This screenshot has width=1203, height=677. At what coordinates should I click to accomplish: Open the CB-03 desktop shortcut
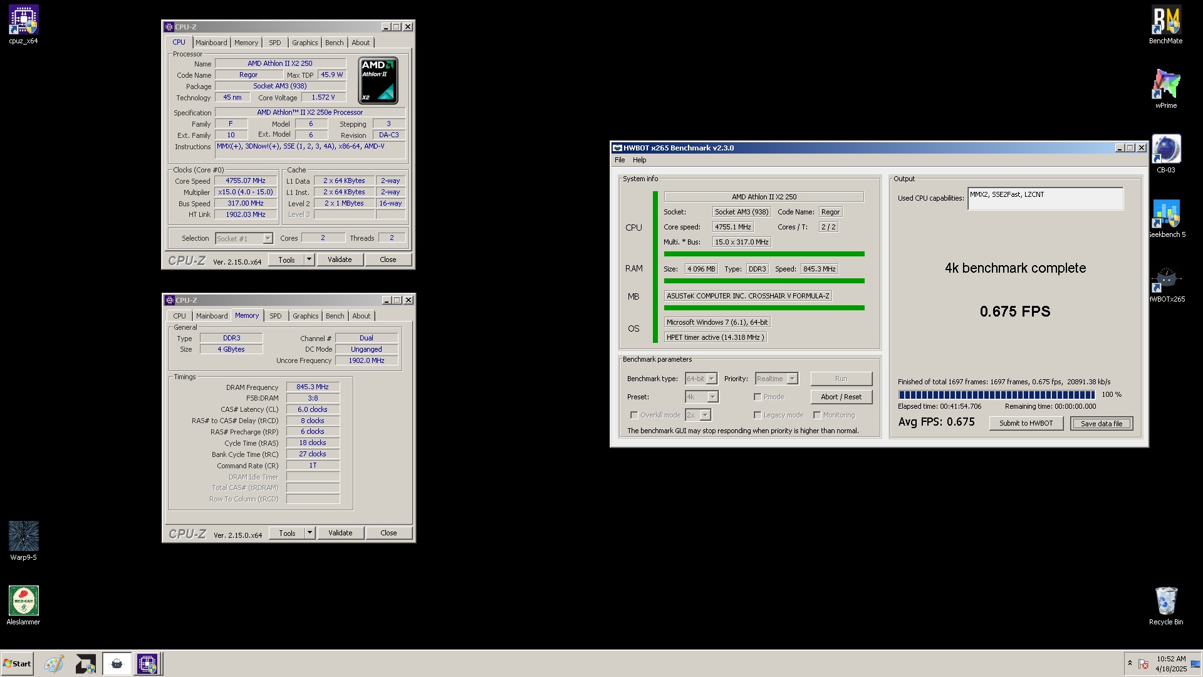coord(1165,154)
